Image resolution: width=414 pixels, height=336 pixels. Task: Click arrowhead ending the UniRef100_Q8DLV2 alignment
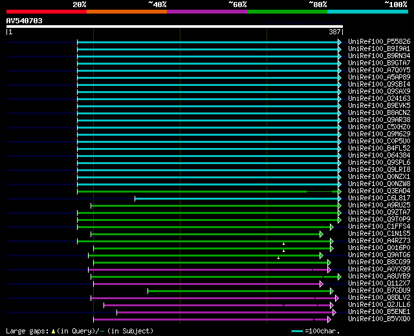(x=337, y=299)
